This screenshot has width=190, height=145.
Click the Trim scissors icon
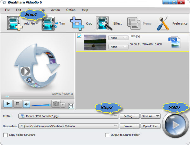pyautogui.click(x=50, y=23)
